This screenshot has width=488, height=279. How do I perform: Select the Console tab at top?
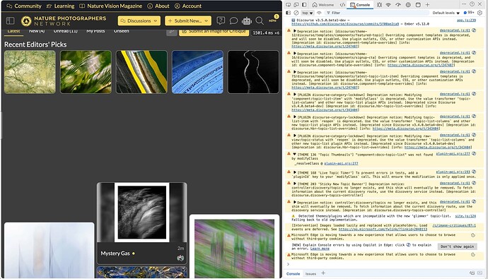pos(360,5)
